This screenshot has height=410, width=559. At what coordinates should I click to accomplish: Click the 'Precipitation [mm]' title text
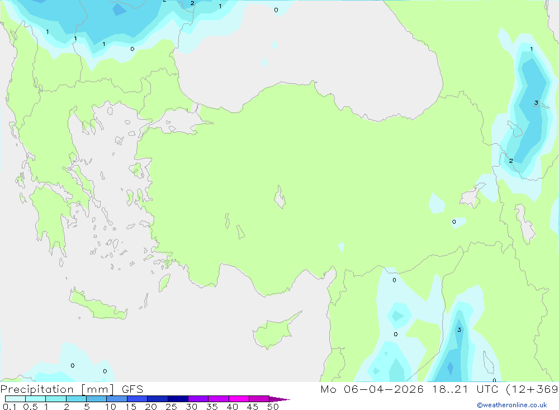pos(57,389)
